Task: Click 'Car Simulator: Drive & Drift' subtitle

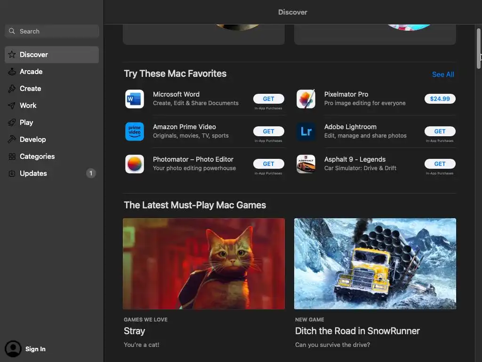Action: pos(360,168)
